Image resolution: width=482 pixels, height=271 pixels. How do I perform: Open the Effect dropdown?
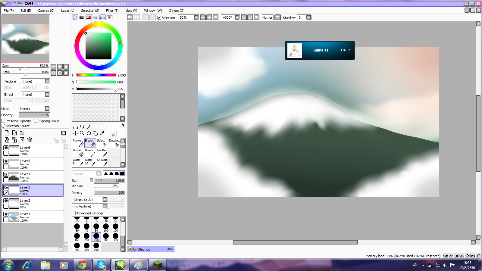[x=35, y=95]
